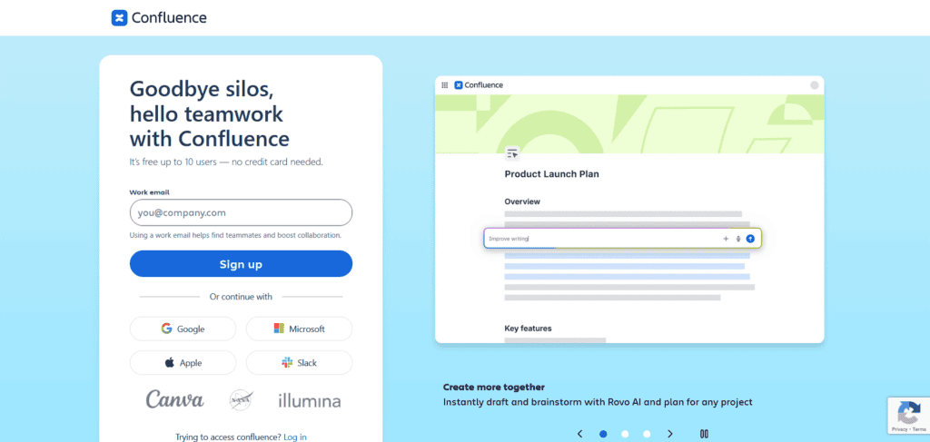This screenshot has height=442, width=930.
Task: Go to the previous carousel slide
Action: tap(580, 434)
